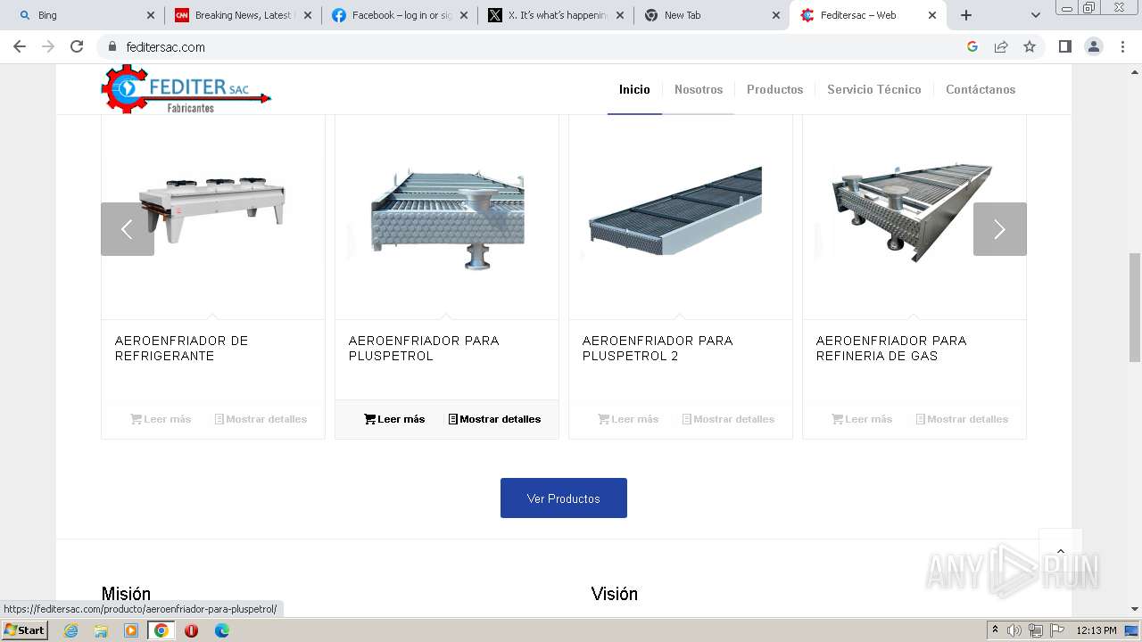Click the Action Center flag icon

point(1056,630)
